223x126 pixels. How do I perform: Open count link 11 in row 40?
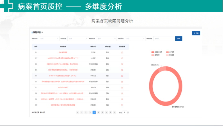(x=122, y=105)
